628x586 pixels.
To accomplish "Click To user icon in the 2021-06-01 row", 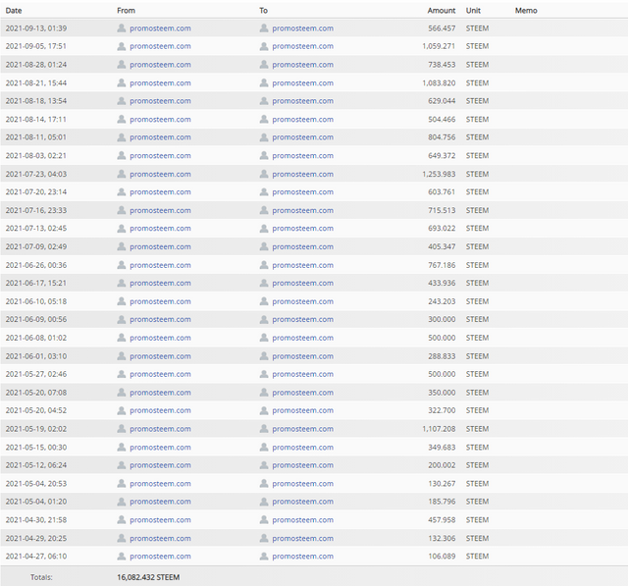I will point(264,356).
